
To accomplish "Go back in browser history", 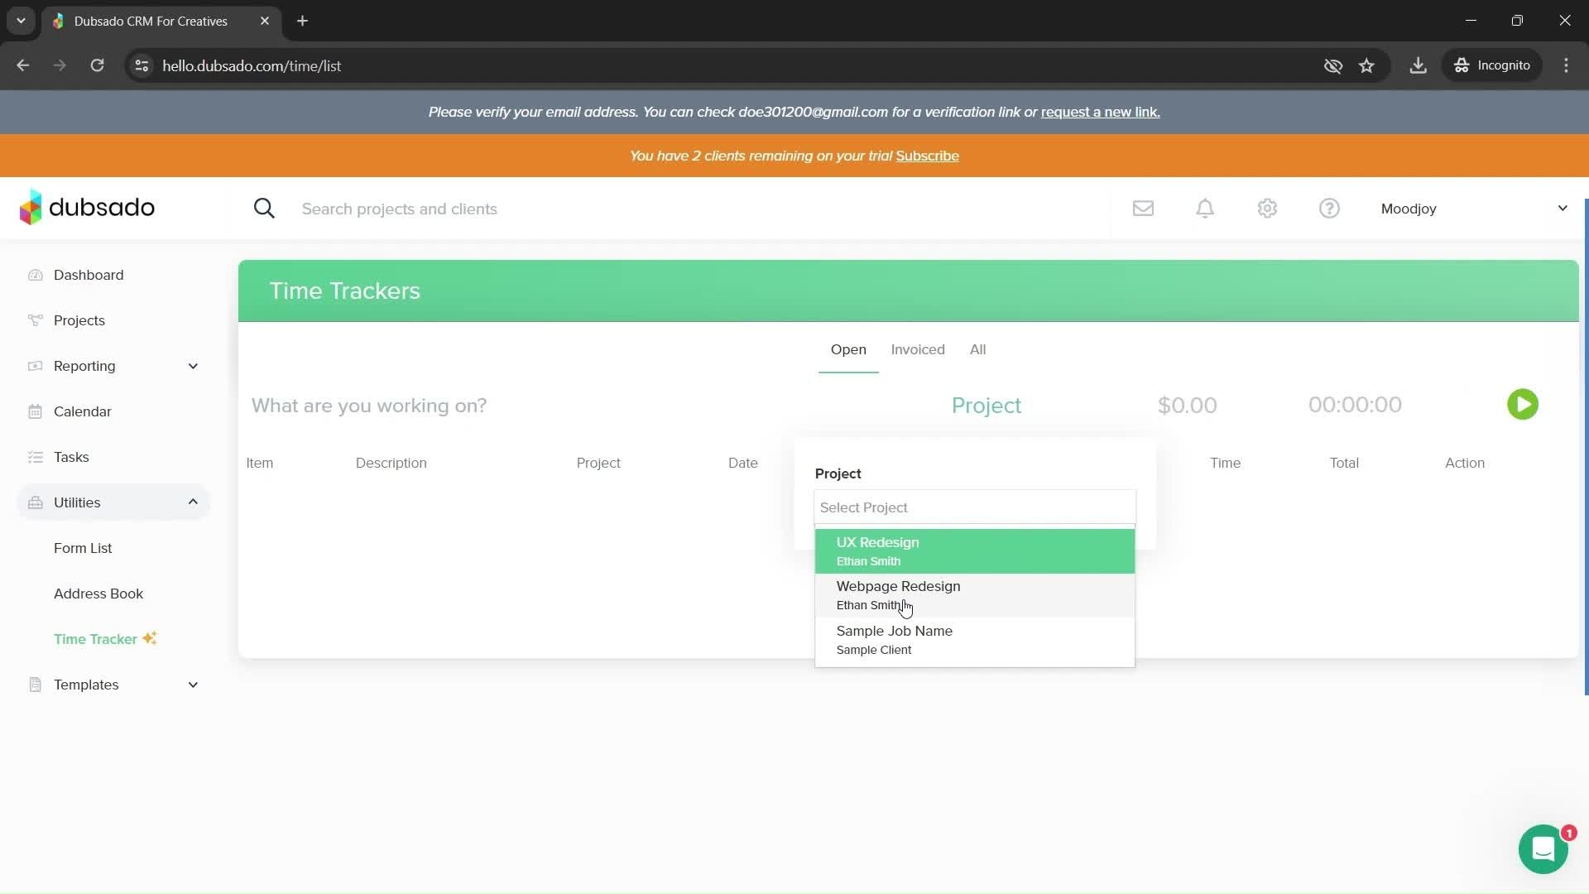I will [x=22, y=65].
